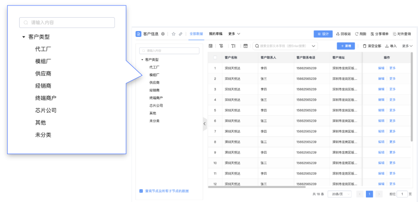Click the blue 设计 button
The image size is (418, 202).
[323, 34]
